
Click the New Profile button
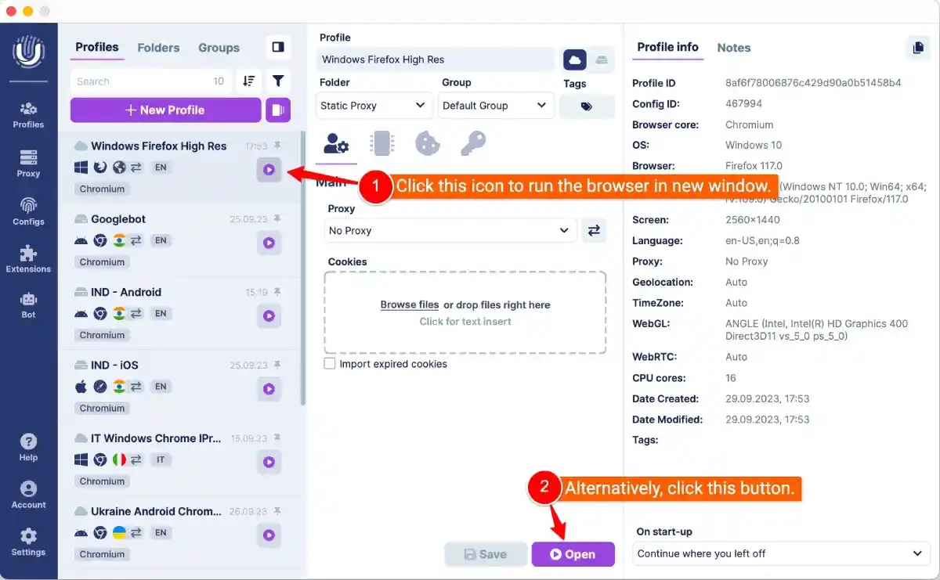[165, 110]
